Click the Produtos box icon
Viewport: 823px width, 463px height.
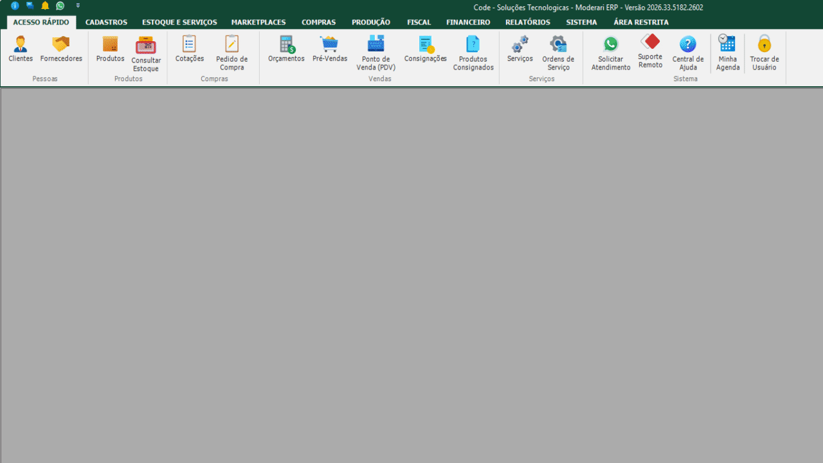pos(111,44)
